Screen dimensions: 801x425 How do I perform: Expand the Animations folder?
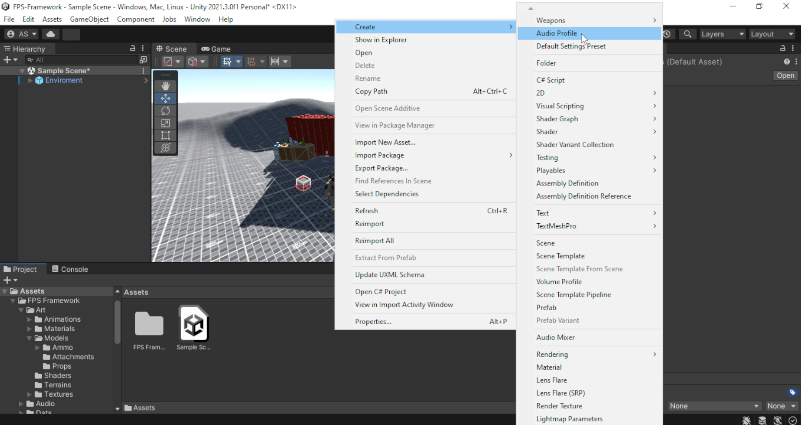pos(29,320)
